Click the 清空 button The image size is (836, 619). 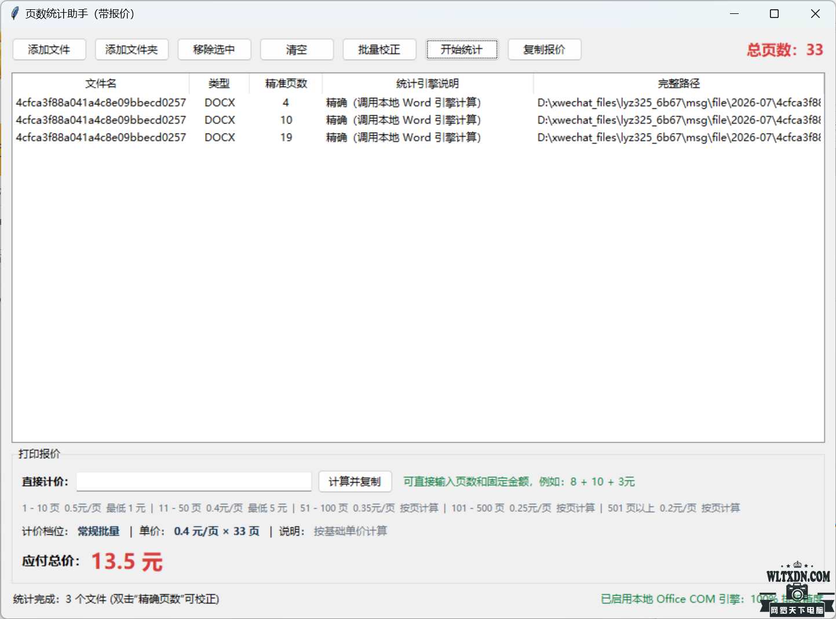pyautogui.click(x=297, y=50)
